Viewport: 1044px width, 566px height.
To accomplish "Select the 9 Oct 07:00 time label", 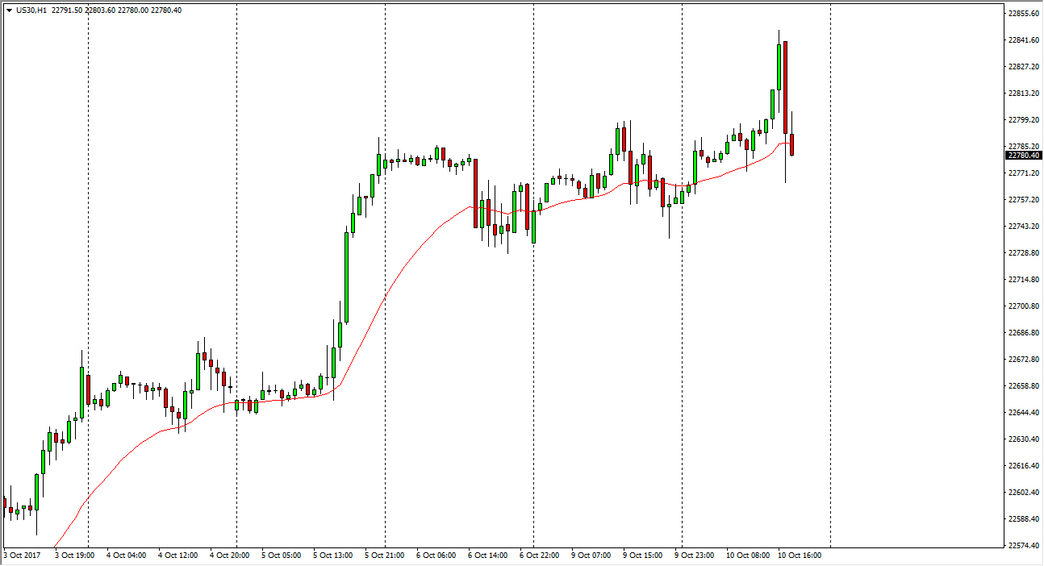I will click(591, 556).
